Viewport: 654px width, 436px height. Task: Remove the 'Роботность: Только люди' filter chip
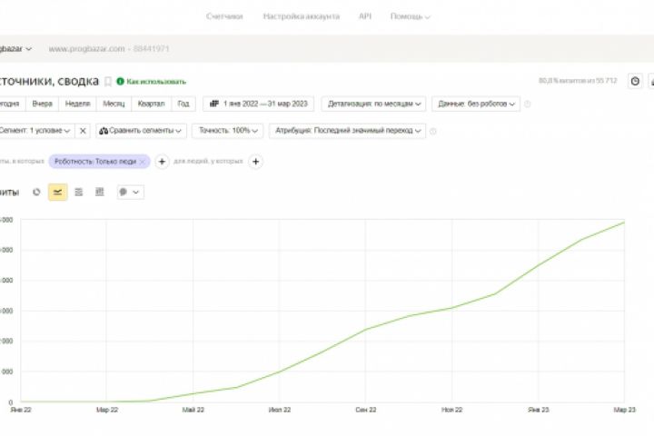point(143,162)
